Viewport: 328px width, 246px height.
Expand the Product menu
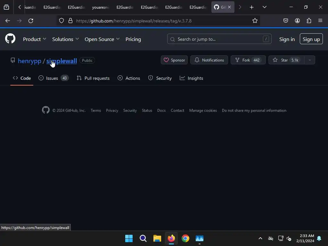35,39
